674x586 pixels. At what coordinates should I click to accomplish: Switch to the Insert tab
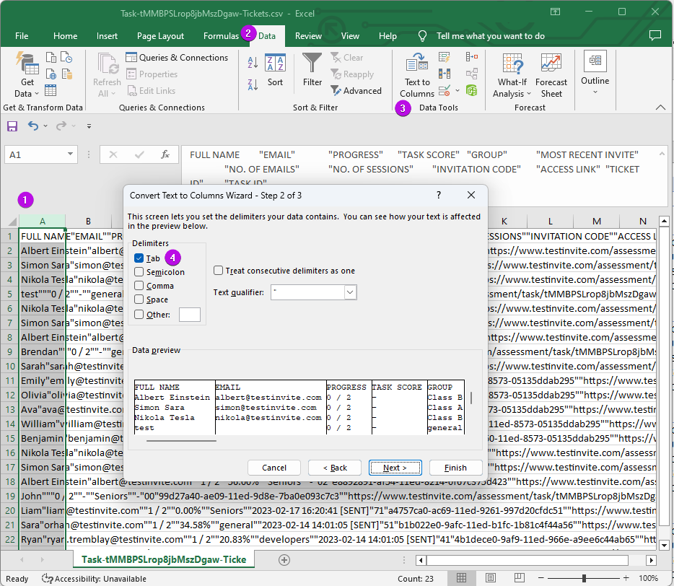click(x=107, y=36)
